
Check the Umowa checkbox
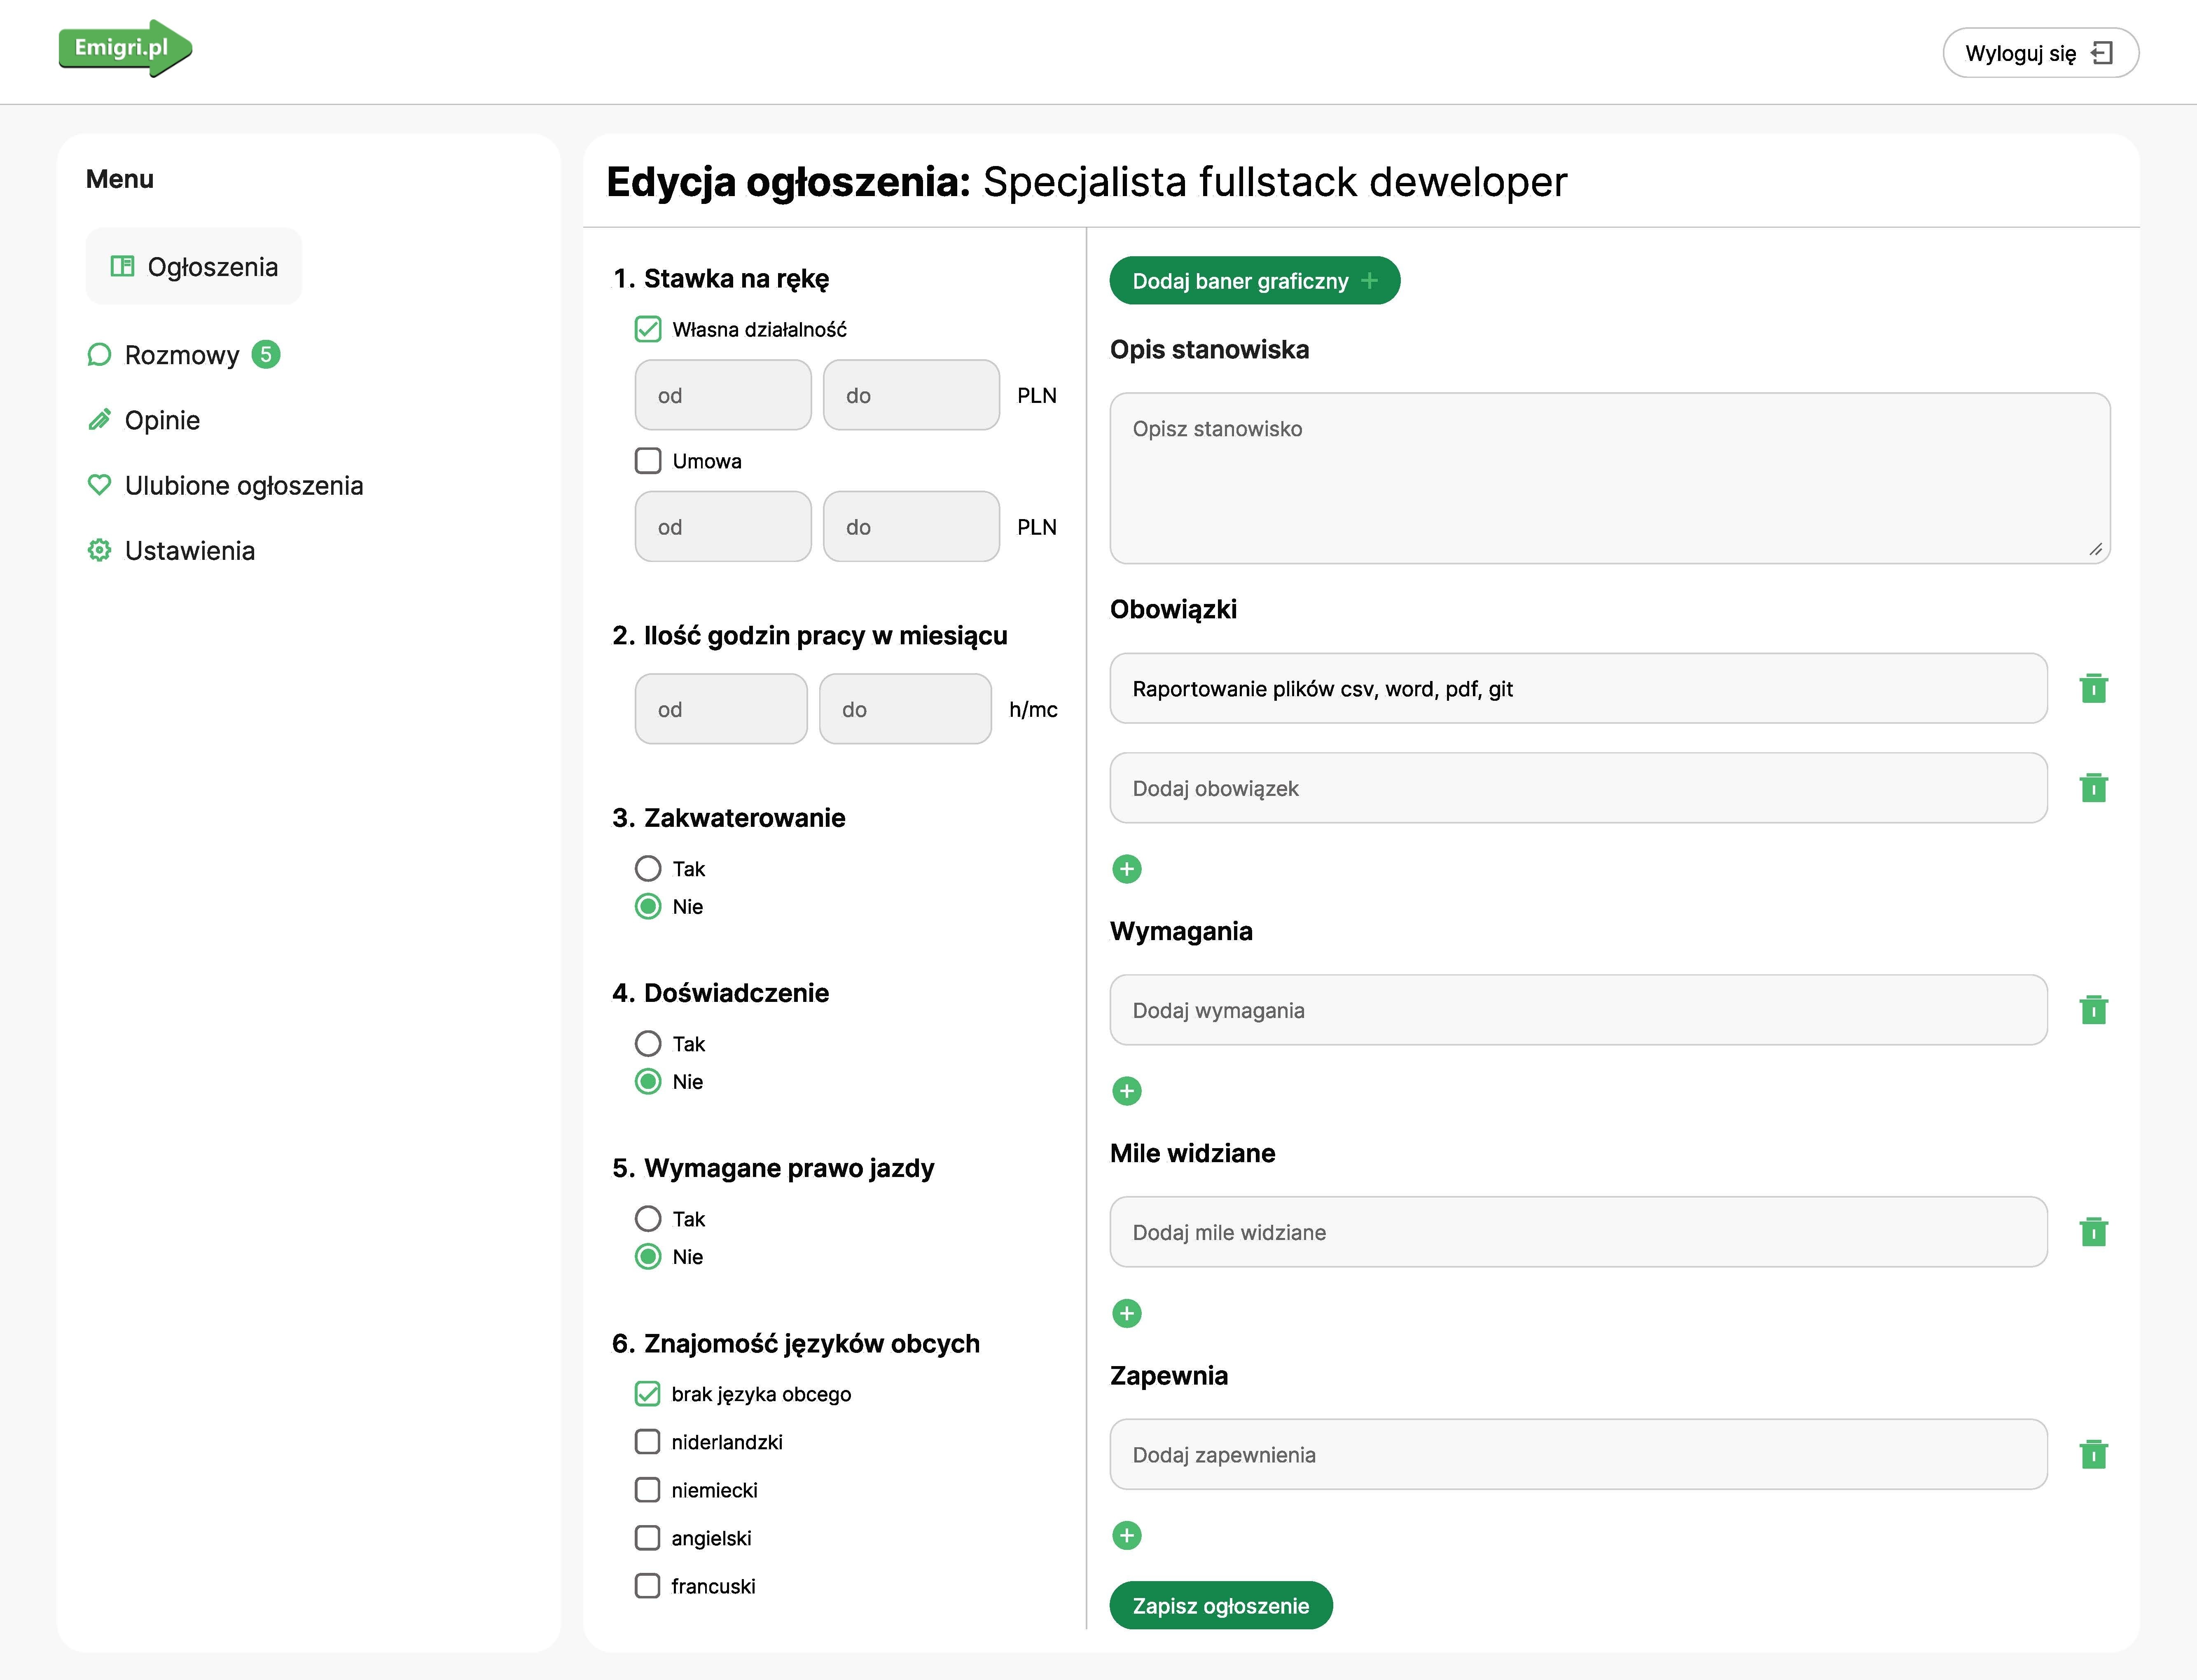tap(648, 461)
